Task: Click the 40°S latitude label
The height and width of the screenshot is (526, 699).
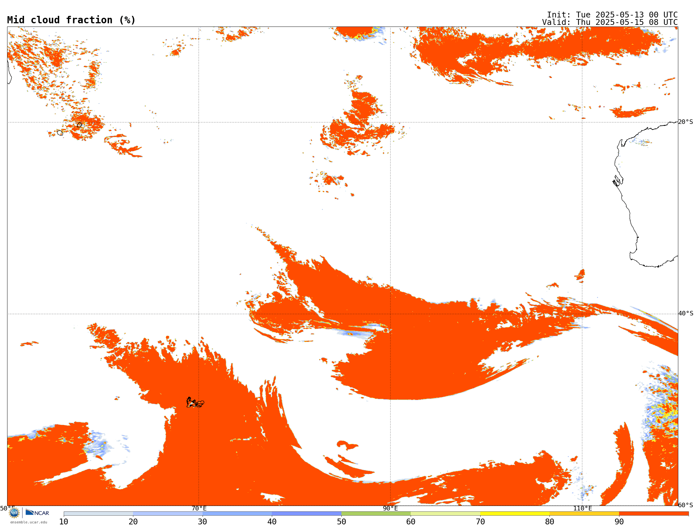Action: click(686, 313)
